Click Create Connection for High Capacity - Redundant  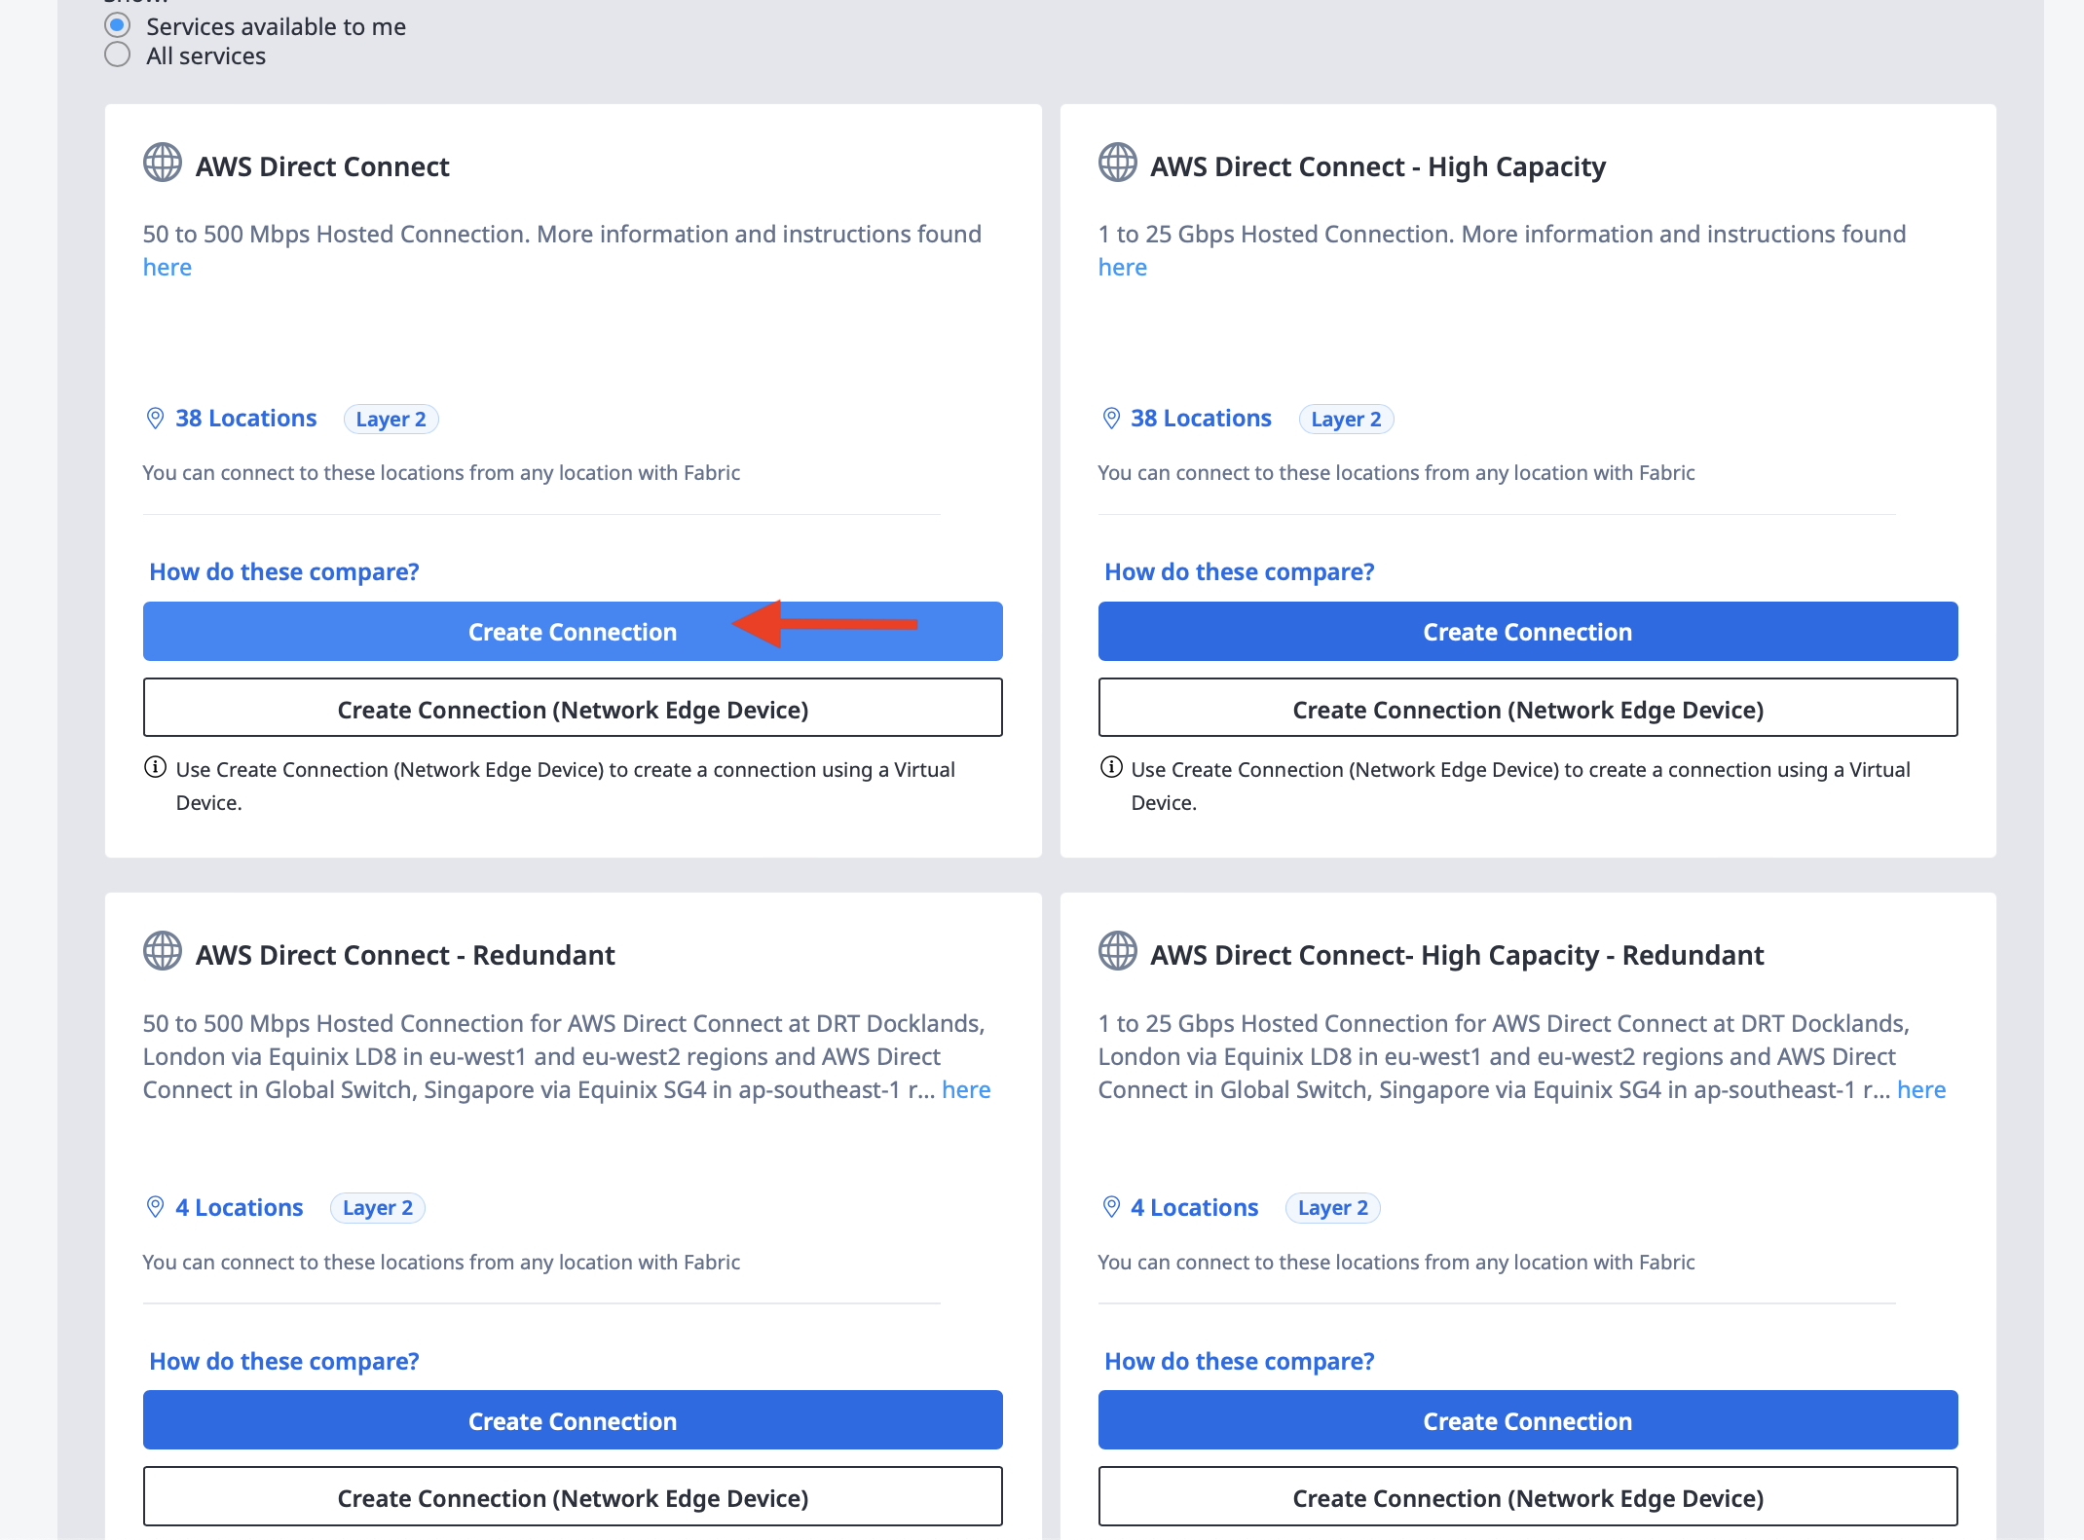pos(1528,1420)
